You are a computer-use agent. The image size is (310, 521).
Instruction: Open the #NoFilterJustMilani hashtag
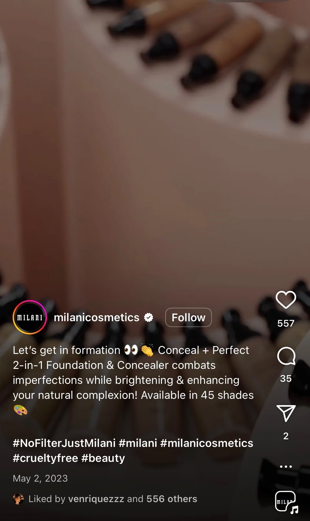(x=64, y=443)
